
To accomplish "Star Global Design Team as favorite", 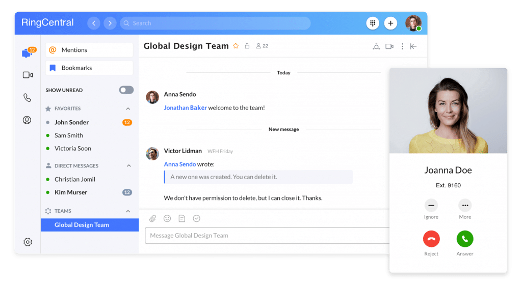I will point(236,46).
